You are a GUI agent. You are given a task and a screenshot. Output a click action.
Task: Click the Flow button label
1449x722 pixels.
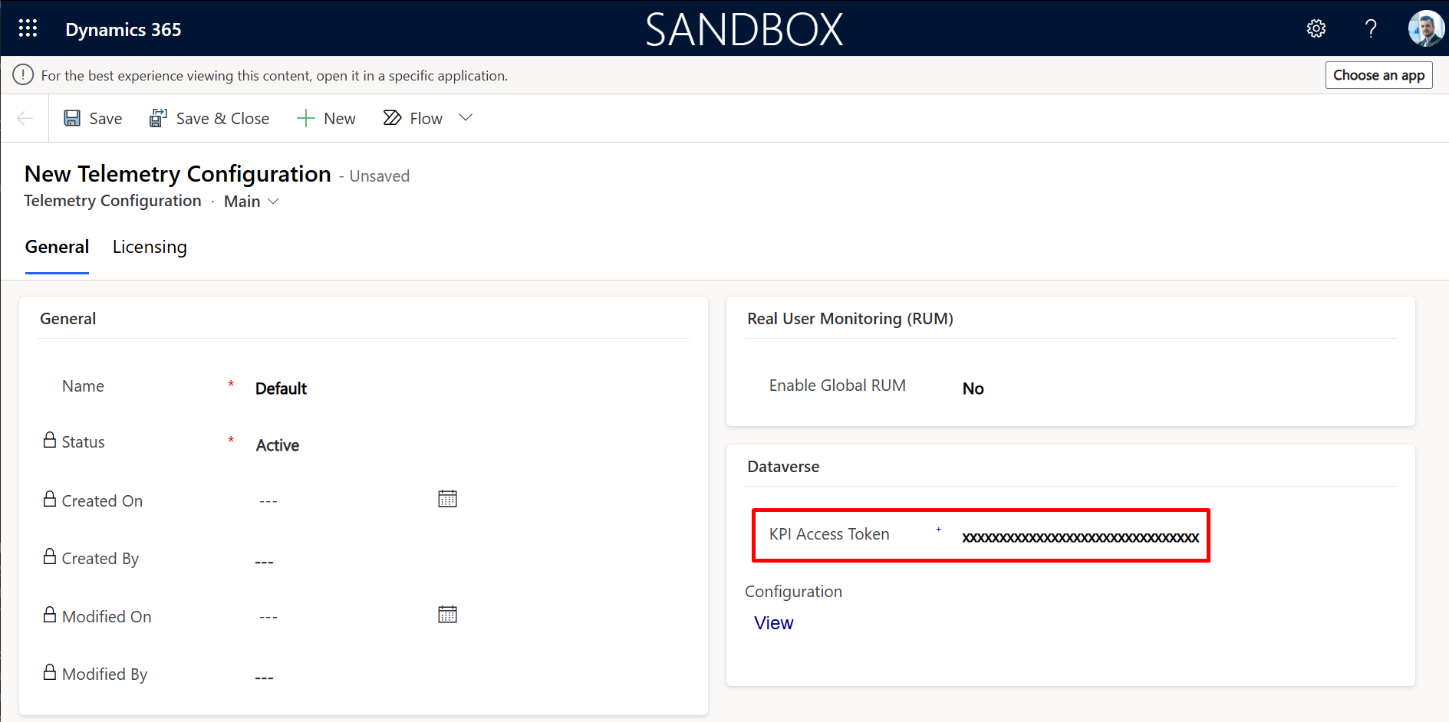tap(426, 119)
